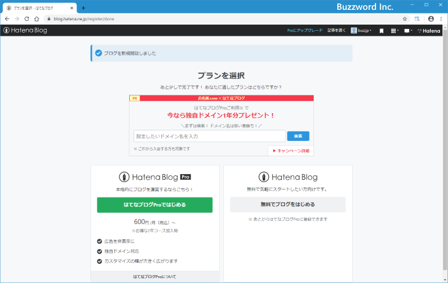Open はてなブログProについて link
The width and height of the screenshot is (448, 283).
155,276
